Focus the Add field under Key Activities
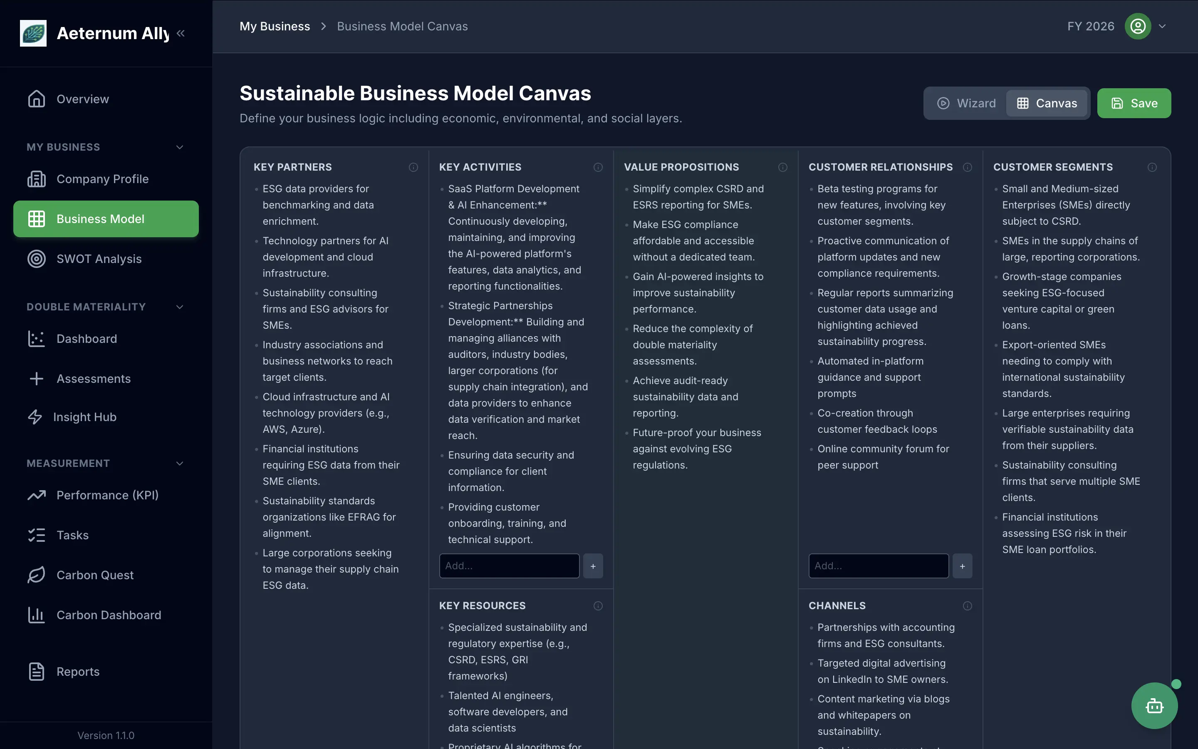 (x=509, y=566)
